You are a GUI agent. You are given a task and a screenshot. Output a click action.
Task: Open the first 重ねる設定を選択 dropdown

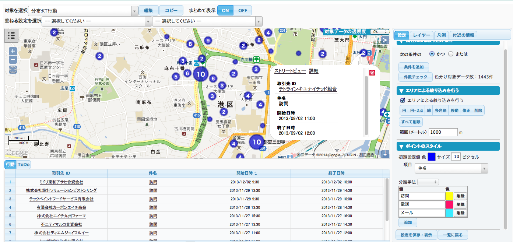(97, 21)
